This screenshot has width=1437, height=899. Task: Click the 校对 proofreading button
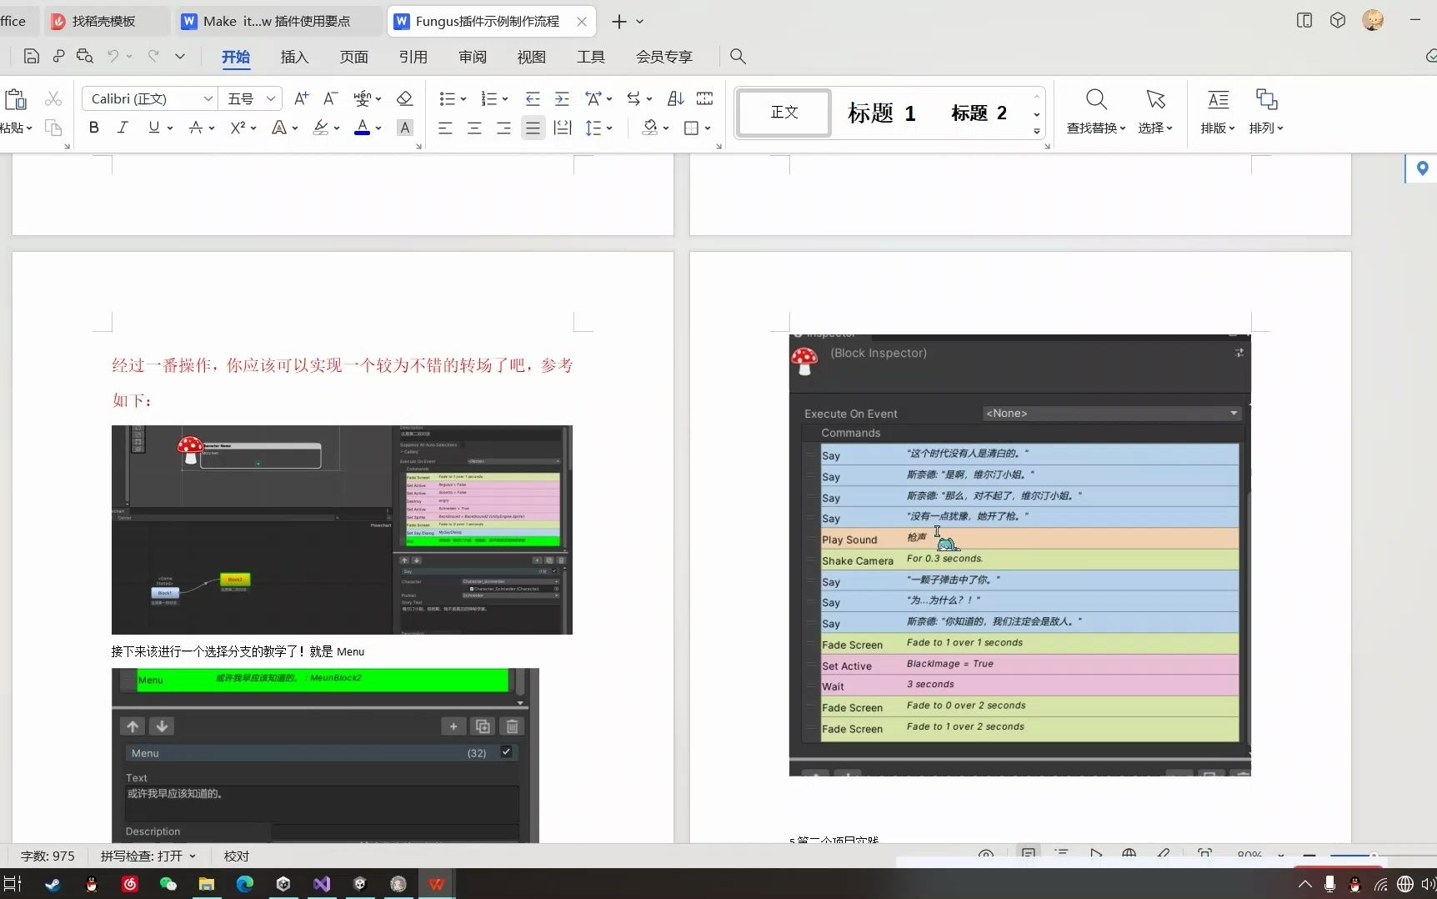[237, 856]
